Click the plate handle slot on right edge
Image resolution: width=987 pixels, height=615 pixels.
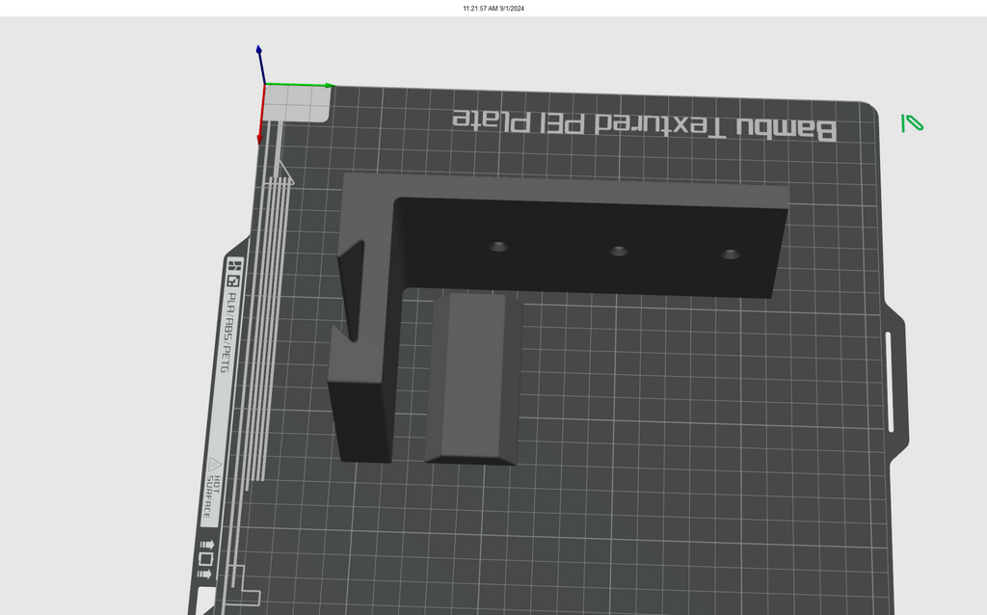890,382
